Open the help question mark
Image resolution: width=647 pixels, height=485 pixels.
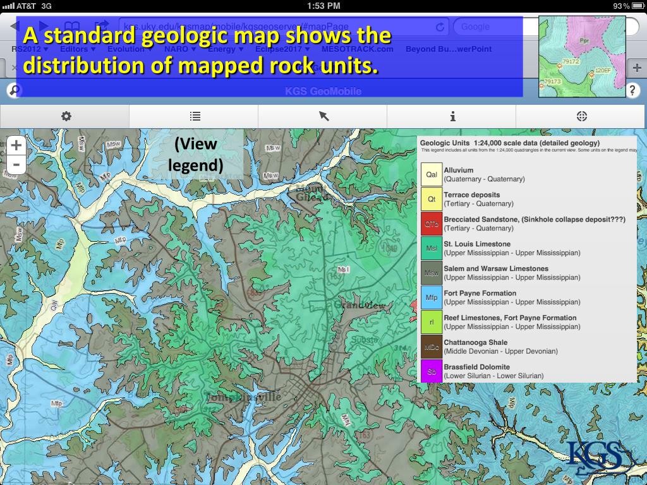[632, 90]
